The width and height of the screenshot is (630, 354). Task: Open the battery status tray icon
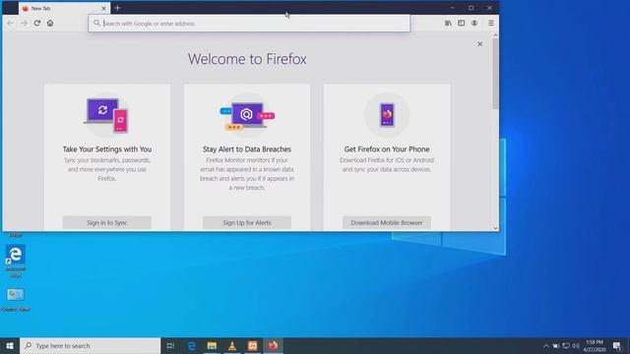click(x=556, y=345)
